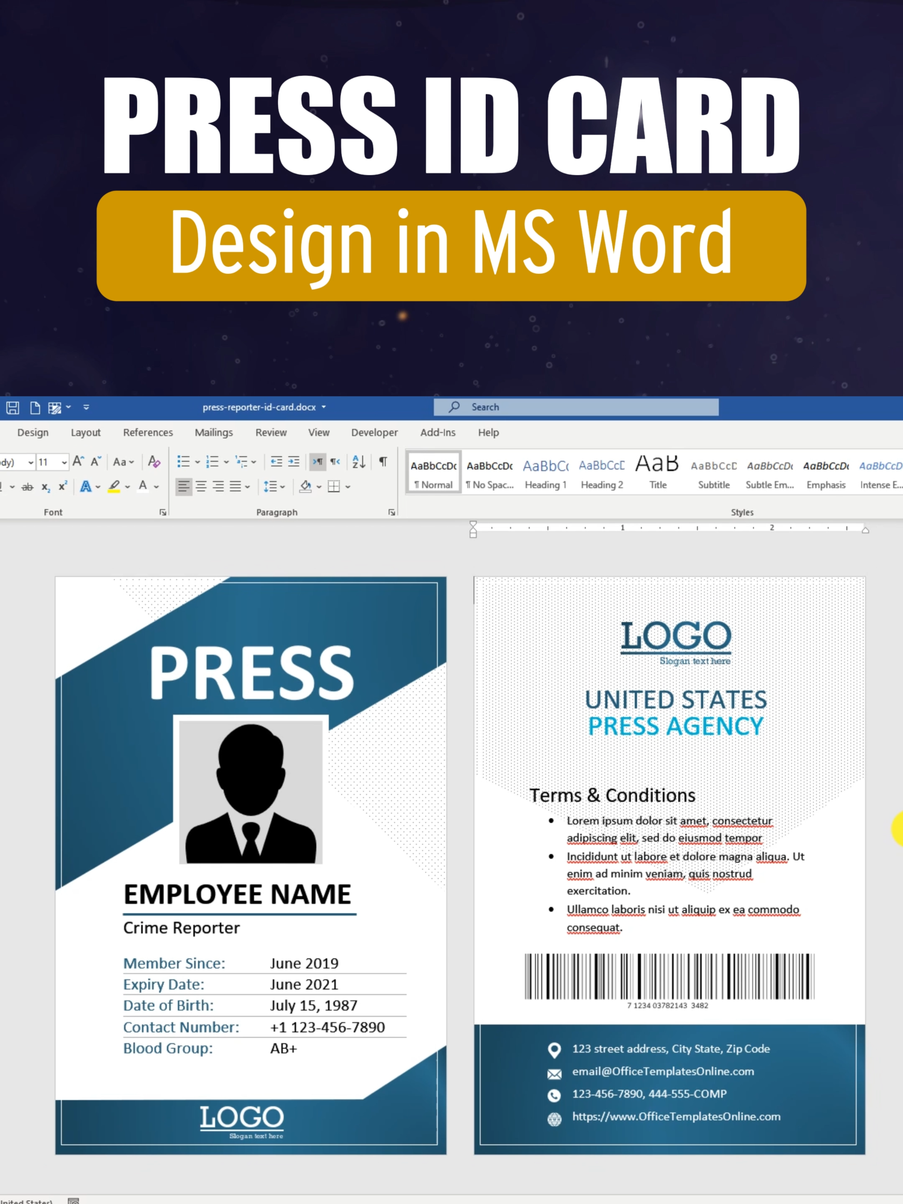Image resolution: width=903 pixels, height=1204 pixels.
Task: Expand highlight color dropdown arrow
Action: pyautogui.click(x=128, y=487)
